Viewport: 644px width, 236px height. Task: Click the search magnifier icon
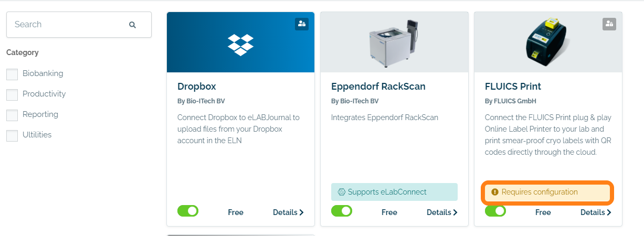pos(132,25)
